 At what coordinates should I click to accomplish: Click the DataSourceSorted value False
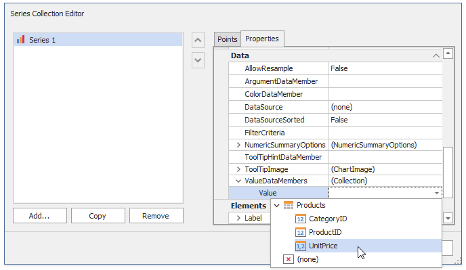(x=385, y=120)
